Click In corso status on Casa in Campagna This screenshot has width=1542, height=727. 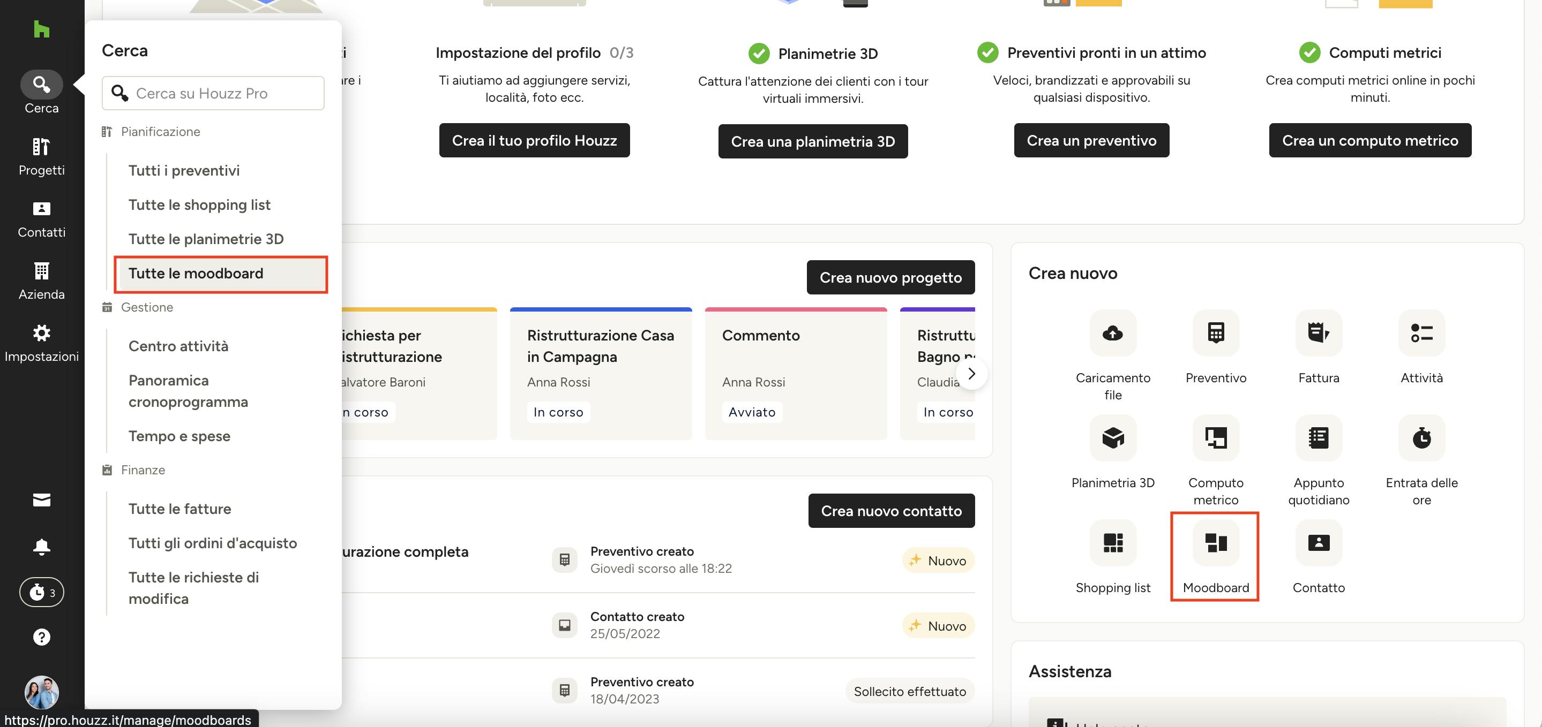point(558,412)
